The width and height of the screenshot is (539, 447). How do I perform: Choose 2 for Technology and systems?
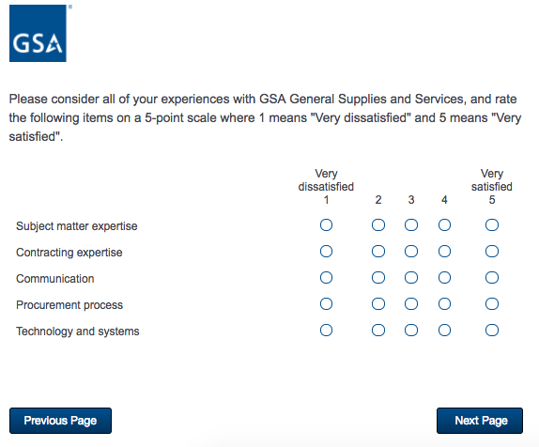378,331
